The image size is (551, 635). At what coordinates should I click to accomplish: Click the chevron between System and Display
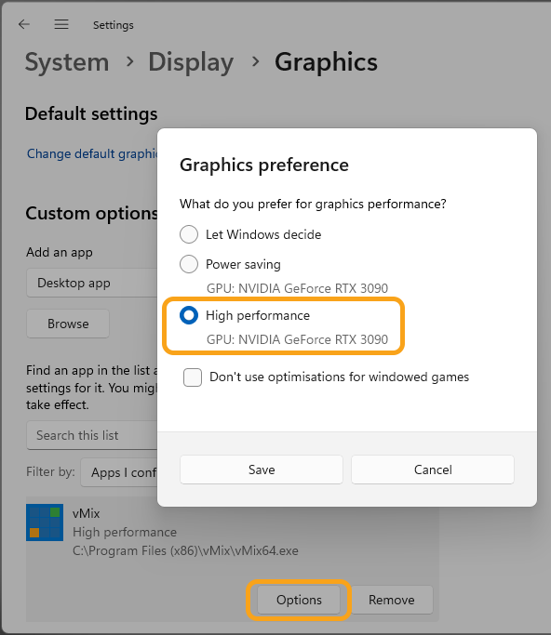(129, 61)
